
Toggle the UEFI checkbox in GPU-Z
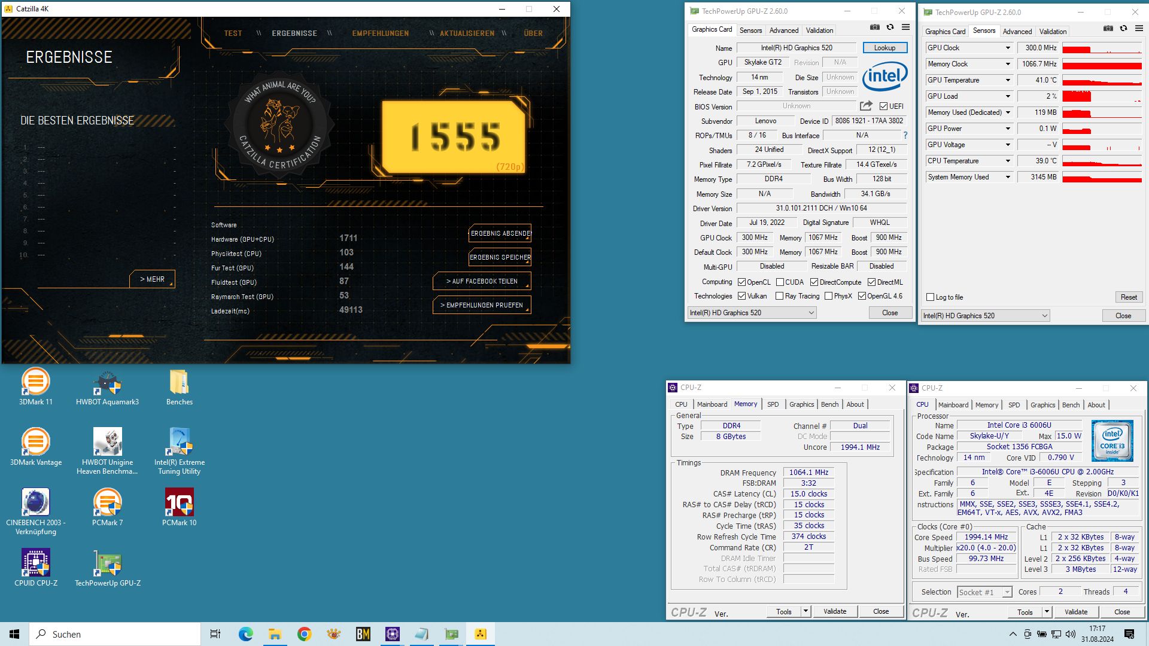(x=883, y=106)
